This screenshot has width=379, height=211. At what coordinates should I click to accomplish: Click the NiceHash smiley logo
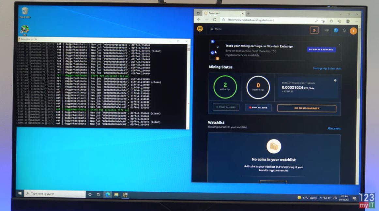click(200, 29)
